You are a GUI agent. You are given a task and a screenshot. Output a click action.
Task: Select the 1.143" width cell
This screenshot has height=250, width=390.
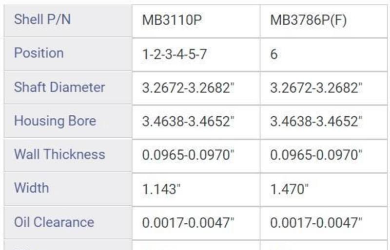click(162, 189)
